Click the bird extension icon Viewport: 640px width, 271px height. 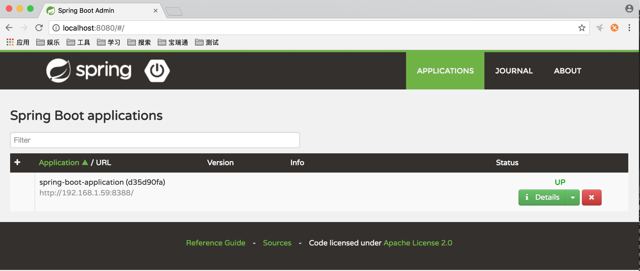pos(600,28)
